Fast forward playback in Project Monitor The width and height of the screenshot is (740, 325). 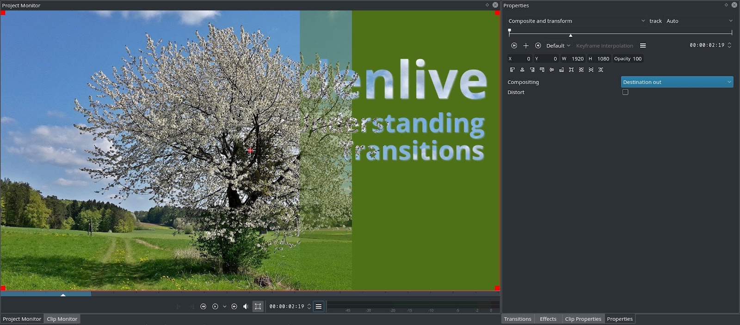click(x=234, y=307)
